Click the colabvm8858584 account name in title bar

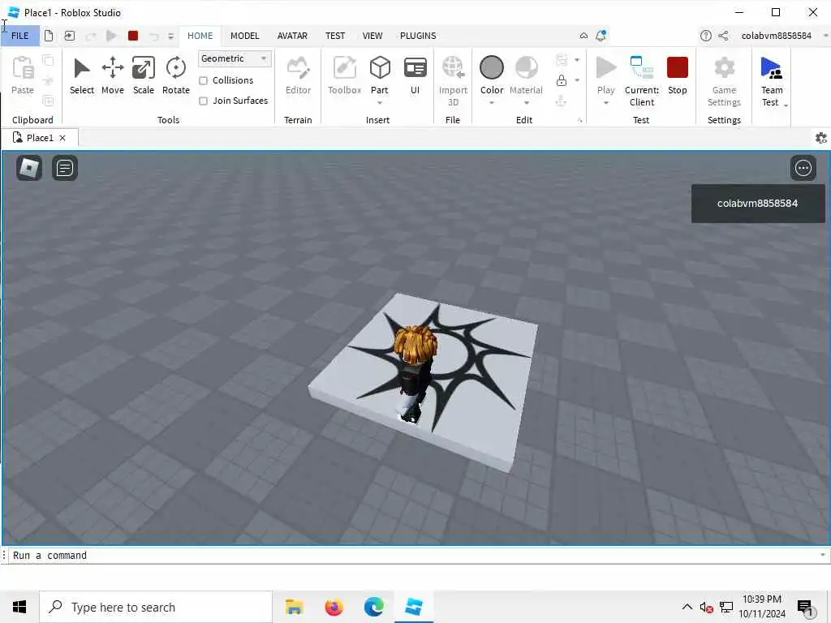click(x=776, y=36)
